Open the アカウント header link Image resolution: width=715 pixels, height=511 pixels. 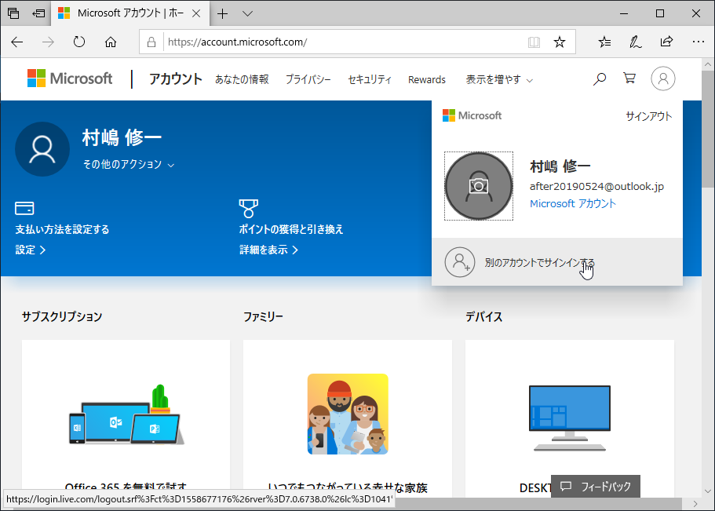pos(176,79)
